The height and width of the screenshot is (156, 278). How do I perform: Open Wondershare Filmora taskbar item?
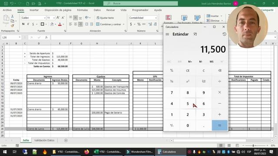(140, 152)
